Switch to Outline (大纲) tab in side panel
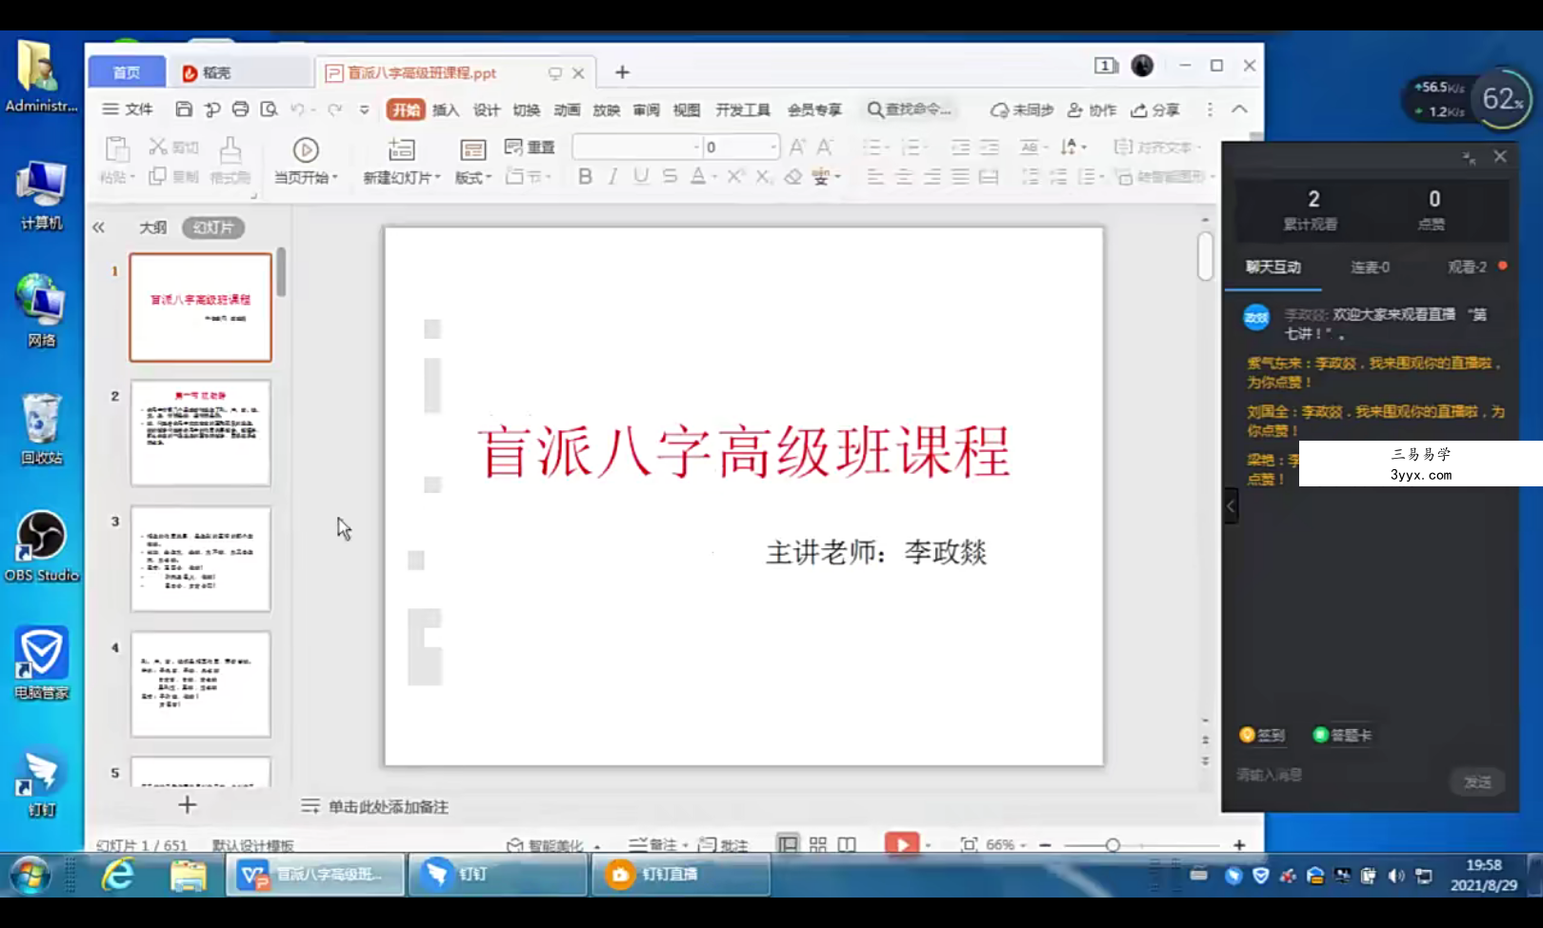Screen dimensions: 1543x928 (152, 227)
